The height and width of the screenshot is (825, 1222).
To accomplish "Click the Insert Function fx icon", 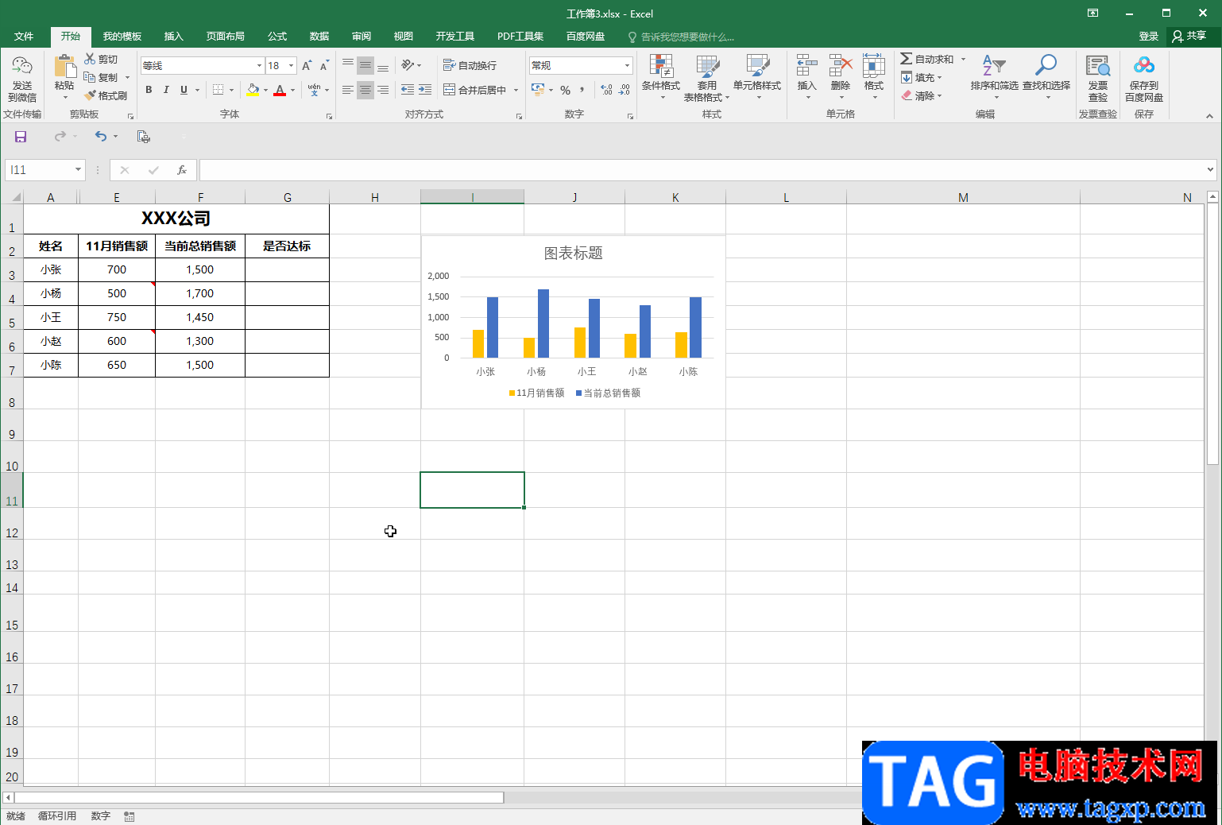I will pyautogui.click(x=182, y=170).
